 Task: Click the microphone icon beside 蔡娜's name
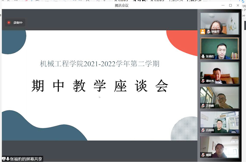pyautogui.click(x=203, y=155)
